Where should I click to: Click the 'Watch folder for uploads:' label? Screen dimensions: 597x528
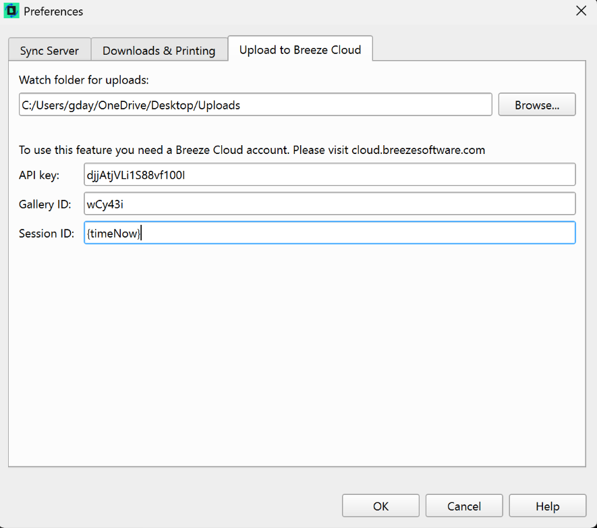click(x=84, y=80)
